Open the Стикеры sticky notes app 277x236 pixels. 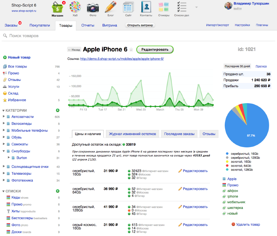164,9
